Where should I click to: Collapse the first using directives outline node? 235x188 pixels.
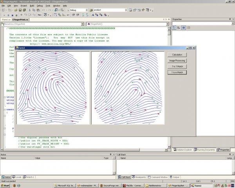click(x=5, y=97)
